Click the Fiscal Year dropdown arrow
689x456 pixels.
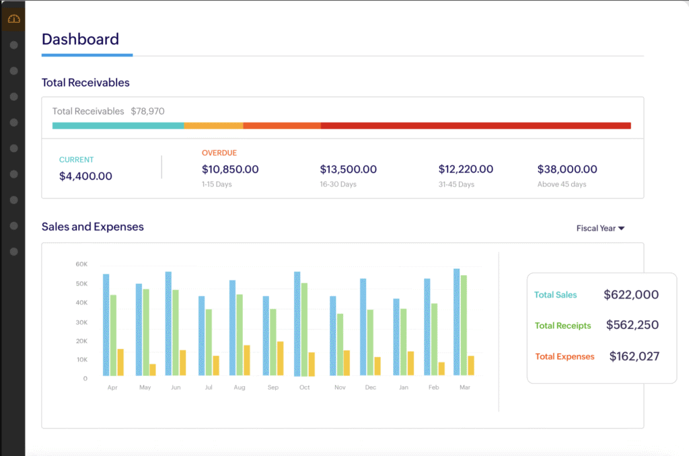coord(622,229)
